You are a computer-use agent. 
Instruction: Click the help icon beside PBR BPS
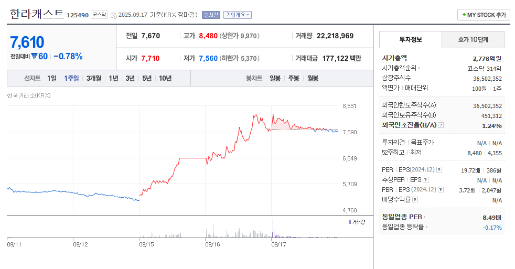[441, 189]
